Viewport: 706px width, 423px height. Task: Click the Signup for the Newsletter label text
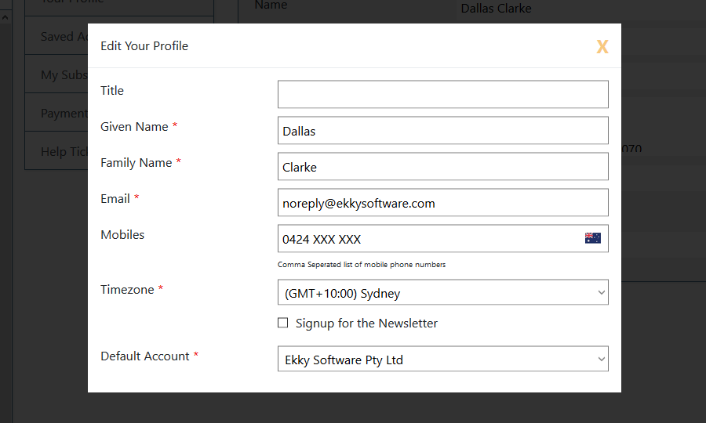tap(366, 324)
